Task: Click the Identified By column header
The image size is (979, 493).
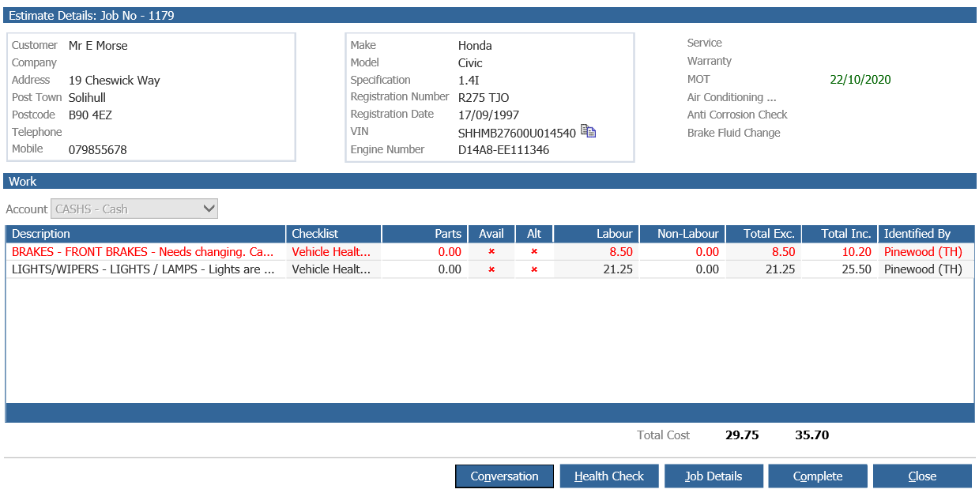Action: [926, 234]
